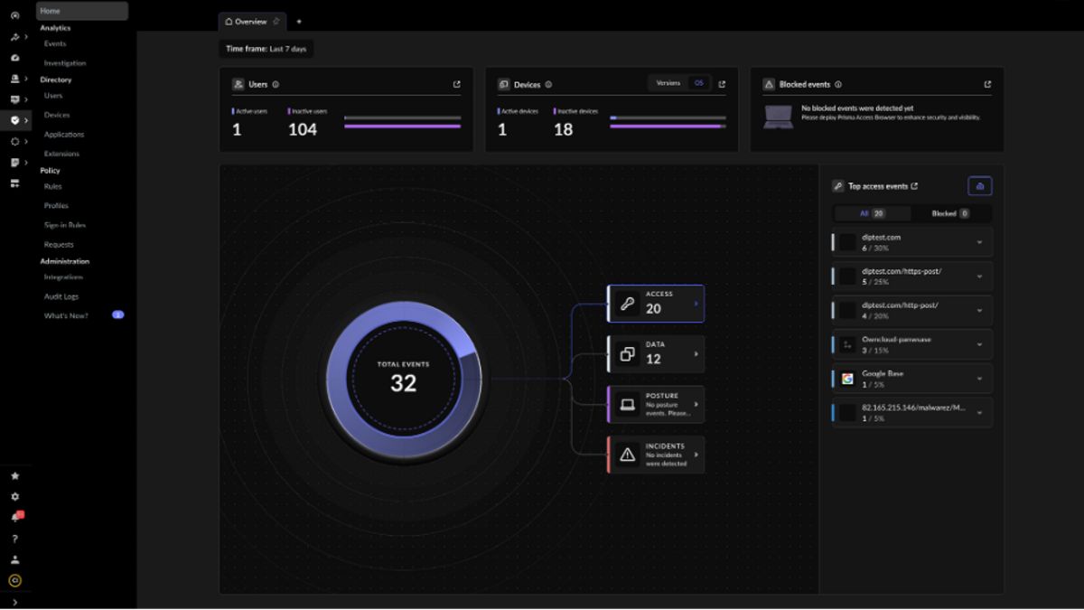The height and width of the screenshot is (610, 1084).
Task: Open Devices card in external view
Action: pos(722,84)
